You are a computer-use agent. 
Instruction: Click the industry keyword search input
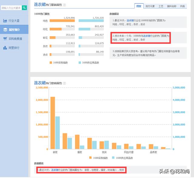(11, 8)
